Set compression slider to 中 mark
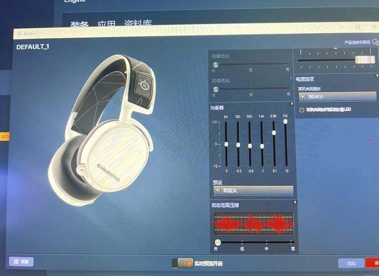The width and height of the screenshot is (379, 276). (x=267, y=242)
